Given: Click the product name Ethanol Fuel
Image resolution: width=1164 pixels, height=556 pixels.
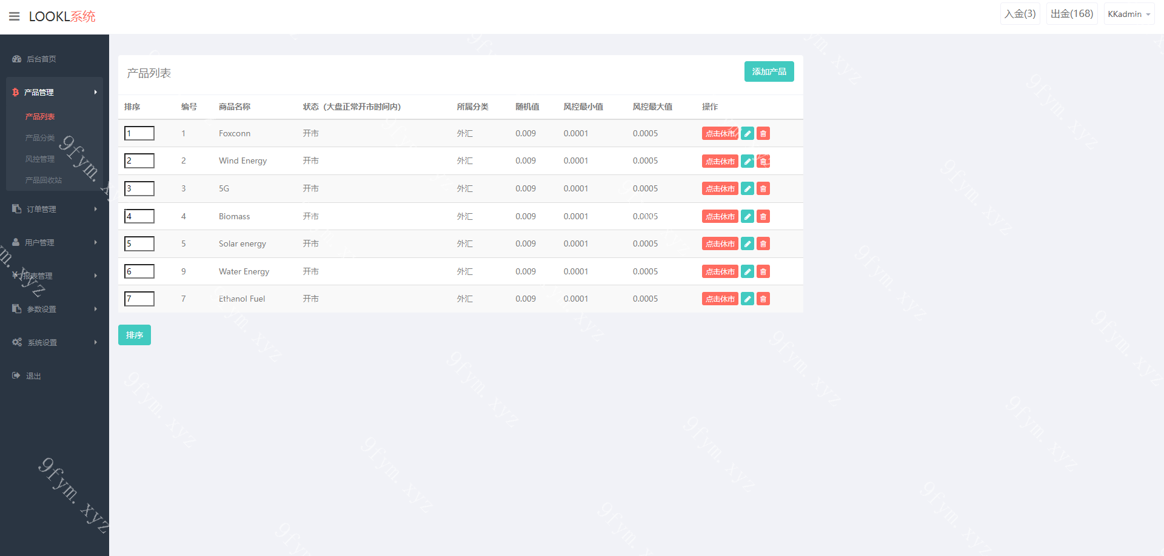Looking at the screenshot, I should [242, 299].
